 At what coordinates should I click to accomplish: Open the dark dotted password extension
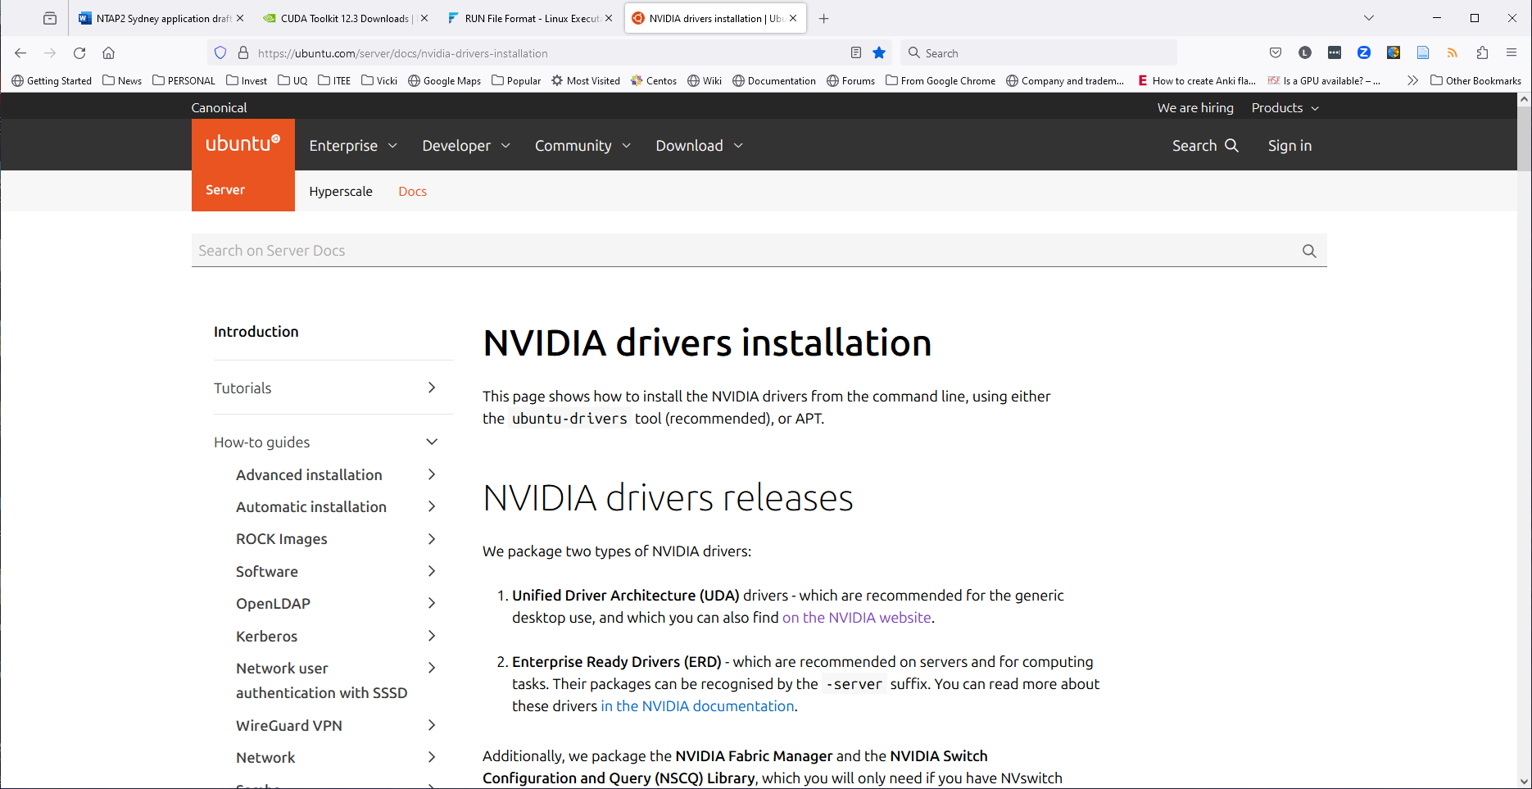(1335, 53)
